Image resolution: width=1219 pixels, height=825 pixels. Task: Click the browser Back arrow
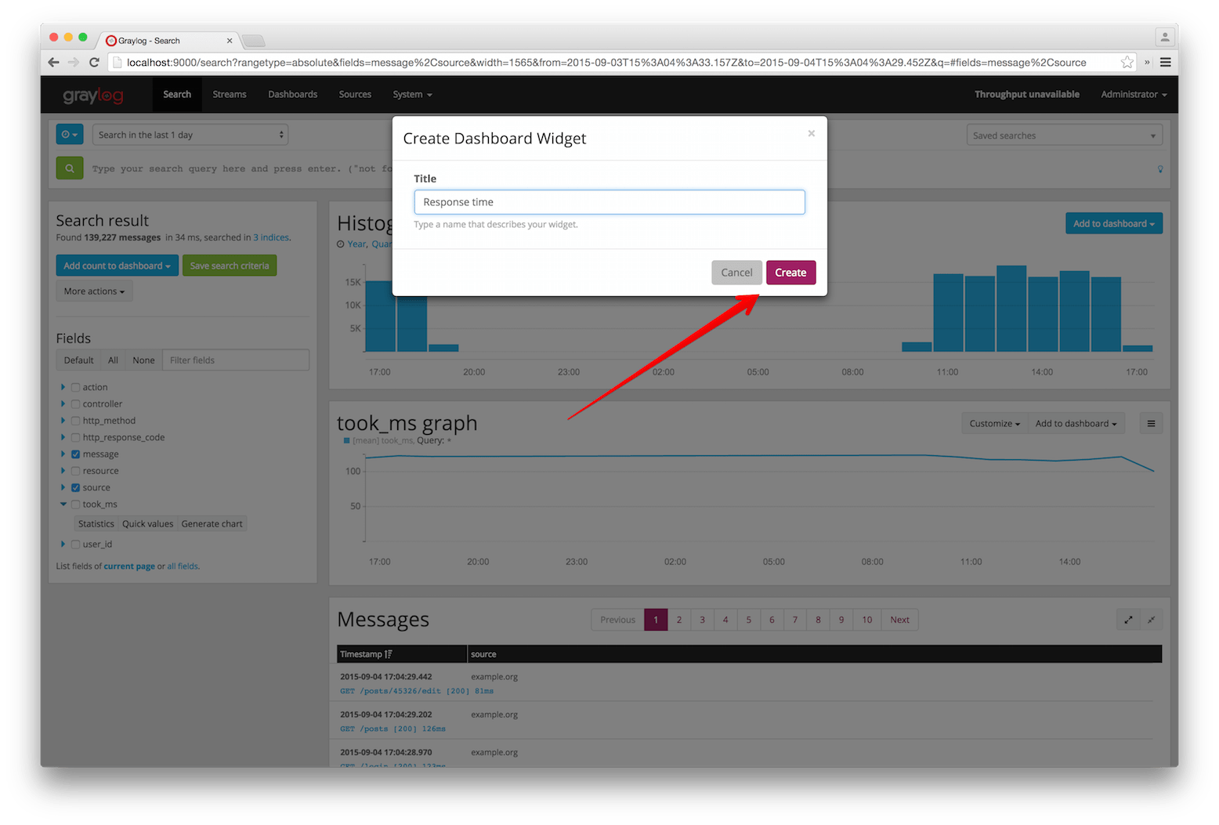tap(53, 63)
